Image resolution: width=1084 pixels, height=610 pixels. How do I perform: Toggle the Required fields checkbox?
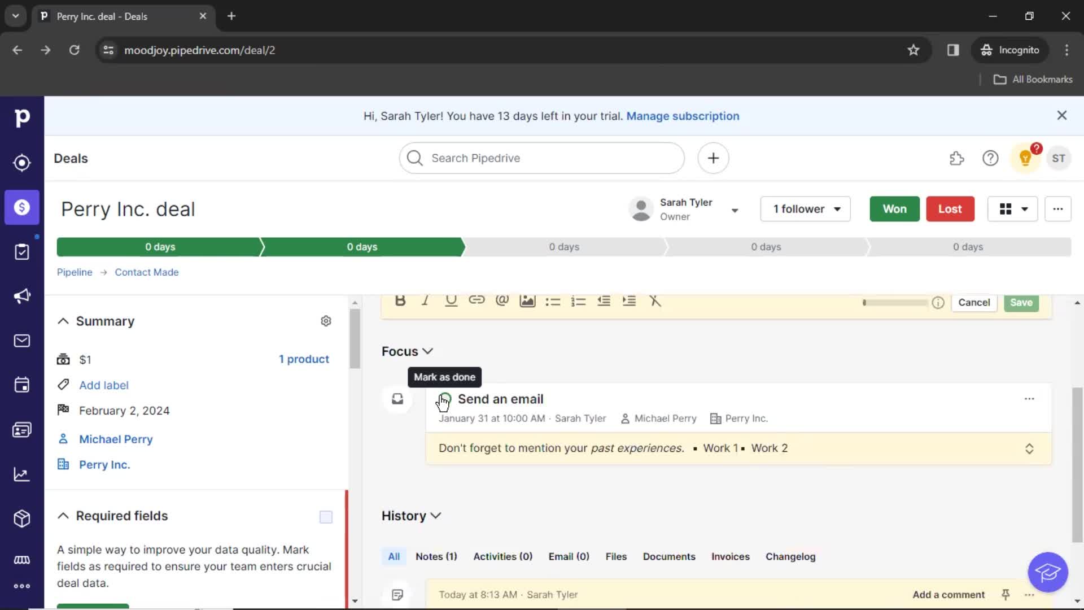coord(326,517)
